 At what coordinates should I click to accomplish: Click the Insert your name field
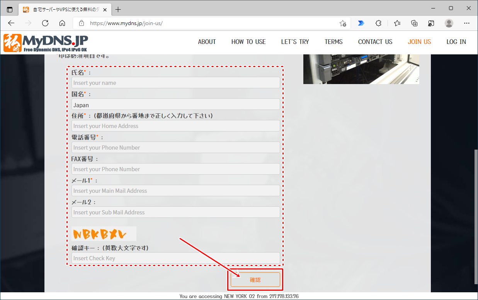(175, 83)
